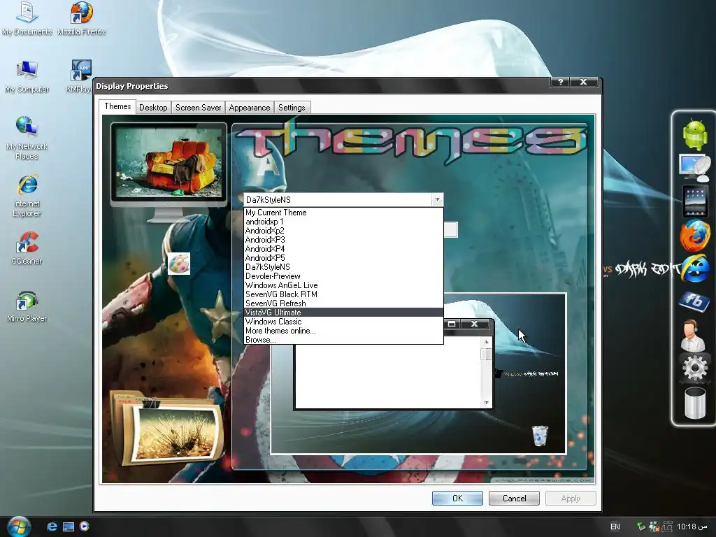Image resolution: width=716 pixels, height=537 pixels.
Task: Open the CCleaner desktop shortcut
Action: (27, 249)
